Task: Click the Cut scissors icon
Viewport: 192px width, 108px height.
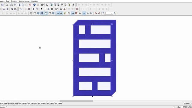Action: (x=19, y=5)
